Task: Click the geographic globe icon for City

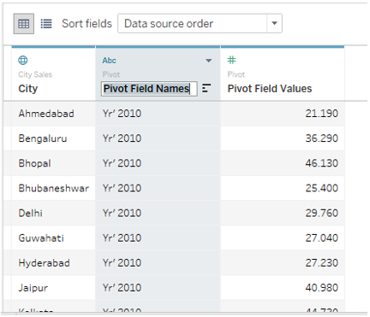Action: pos(23,60)
